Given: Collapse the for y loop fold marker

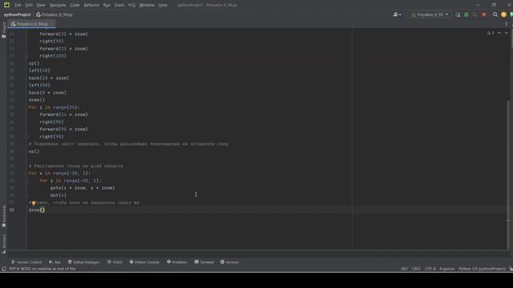Looking at the screenshot, I should click(x=27, y=181).
